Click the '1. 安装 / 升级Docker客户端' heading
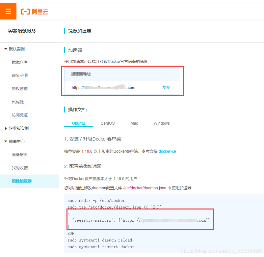Screen dimensions: 264x257 click(x=92, y=139)
